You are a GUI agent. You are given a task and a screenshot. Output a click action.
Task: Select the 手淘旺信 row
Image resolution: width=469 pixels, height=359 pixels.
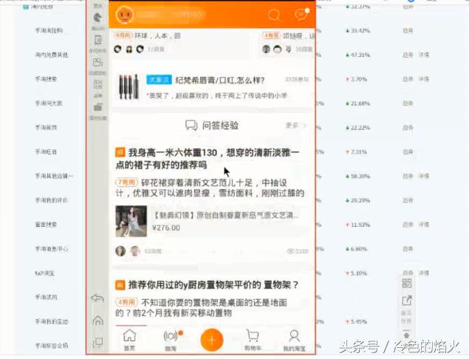46,152
